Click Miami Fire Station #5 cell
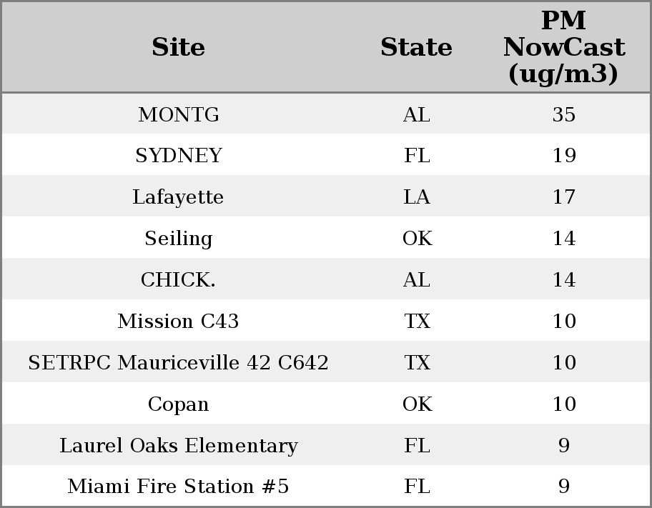Image resolution: width=652 pixels, height=508 pixels. 178,487
